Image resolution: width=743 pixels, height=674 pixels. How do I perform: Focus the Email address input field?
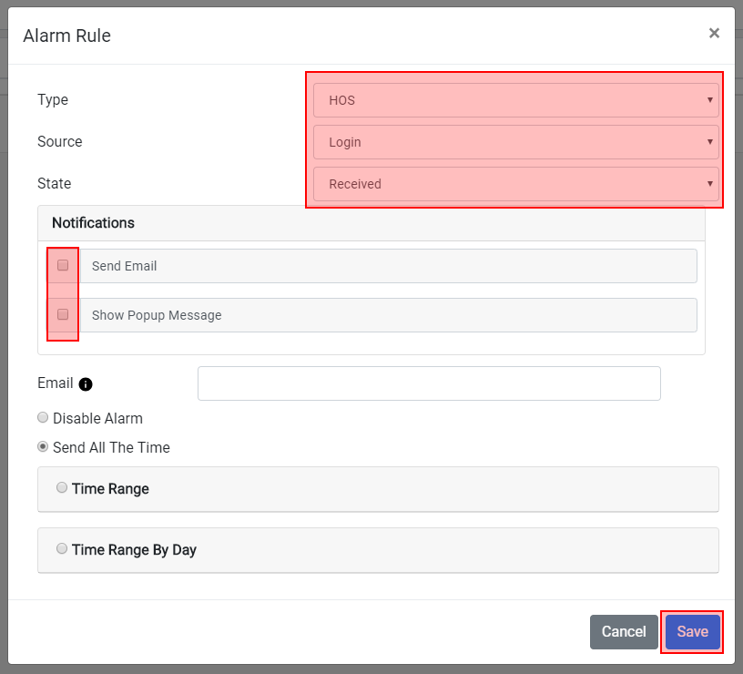click(429, 383)
